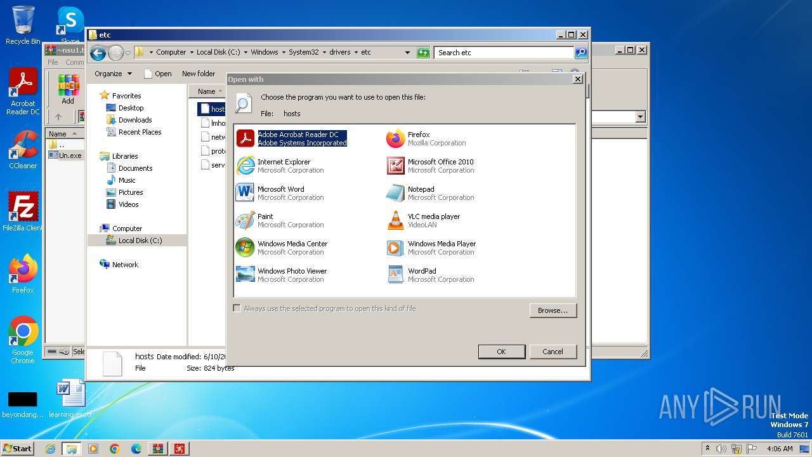Confirm with OK button
This screenshot has width=812, height=457.
pyautogui.click(x=501, y=352)
